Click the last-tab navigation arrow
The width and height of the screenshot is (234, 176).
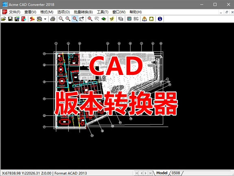151,173
